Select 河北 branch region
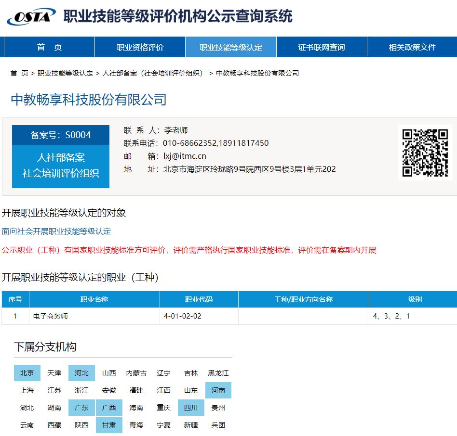This screenshot has width=457, height=436. (81, 373)
